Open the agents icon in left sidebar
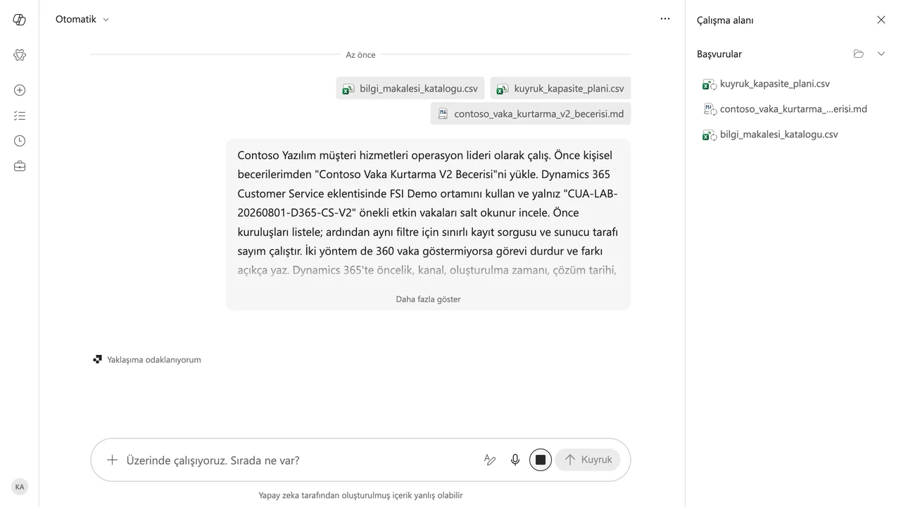Image resolution: width=901 pixels, height=507 pixels. (x=20, y=55)
